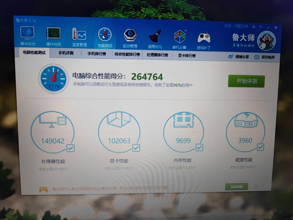The width and height of the screenshot is (293, 220).
Task: Open 驱动管理 driver management icon
Action: 130,38
